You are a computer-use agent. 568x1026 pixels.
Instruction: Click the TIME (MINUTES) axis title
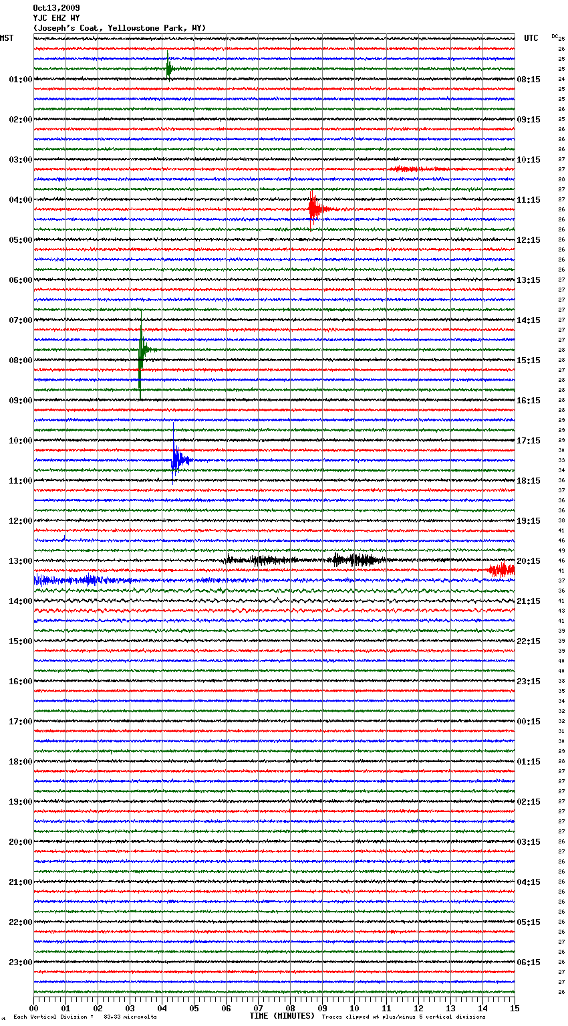coord(282,1016)
